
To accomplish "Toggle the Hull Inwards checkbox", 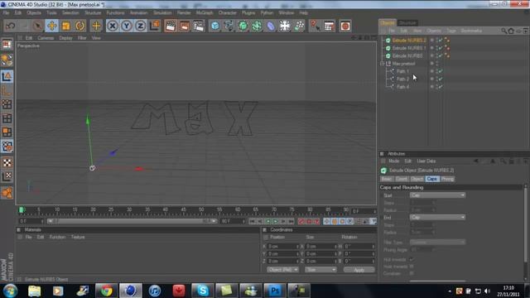I will pyautogui.click(x=412, y=259).
